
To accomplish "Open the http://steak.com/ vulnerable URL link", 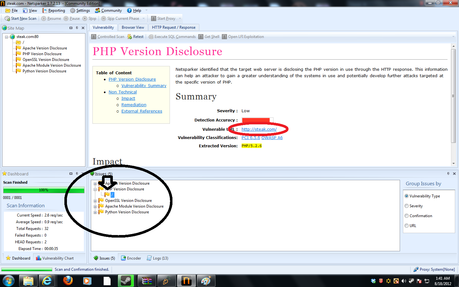I will [x=259, y=129].
